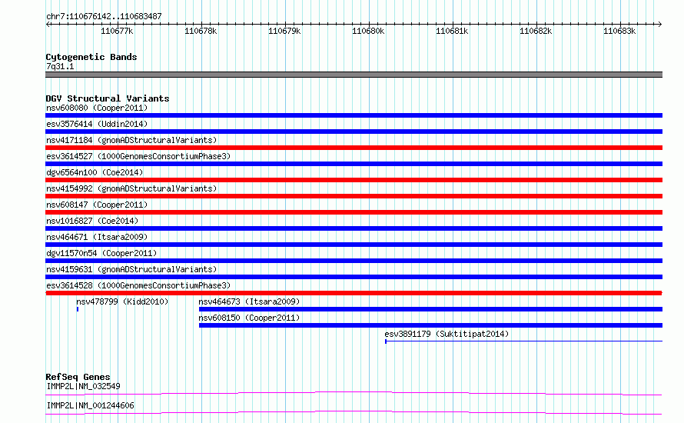Screen dimensions: 684x423
Task: Click the 110681k ruler tick label
Action: click(452, 31)
